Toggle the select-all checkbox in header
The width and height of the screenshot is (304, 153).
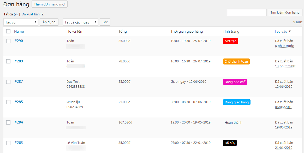[x=8, y=31]
